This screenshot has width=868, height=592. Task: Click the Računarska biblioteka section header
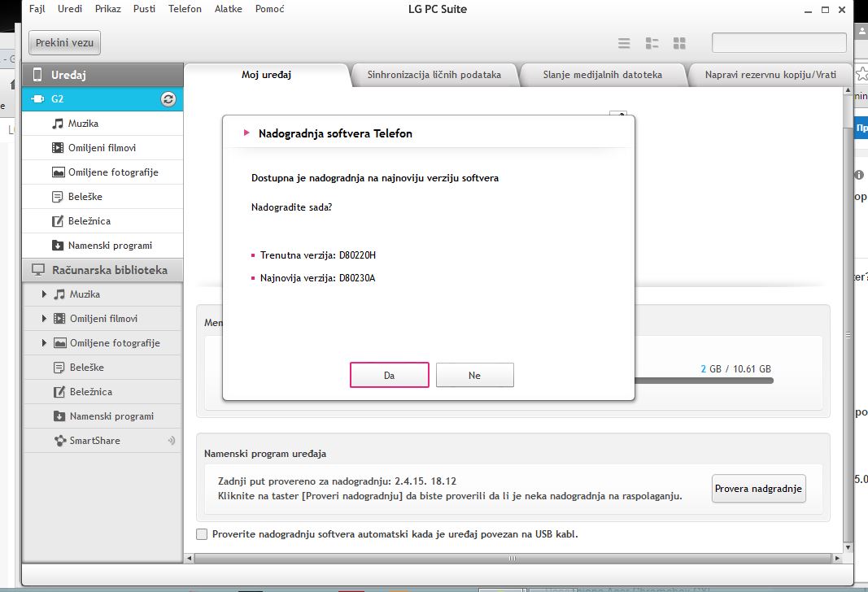coord(103,270)
